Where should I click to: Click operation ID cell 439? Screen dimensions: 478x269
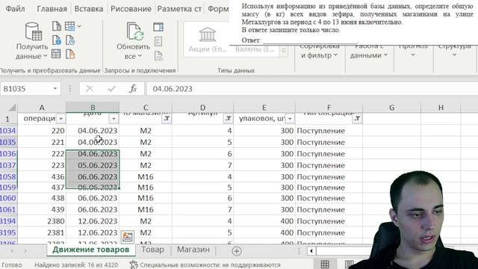click(42, 209)
